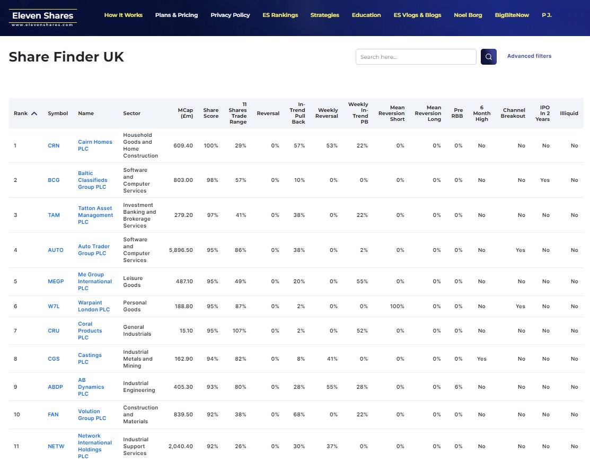Click the search magnifier button
Viewport: 590px width, 463px height.
488,57
